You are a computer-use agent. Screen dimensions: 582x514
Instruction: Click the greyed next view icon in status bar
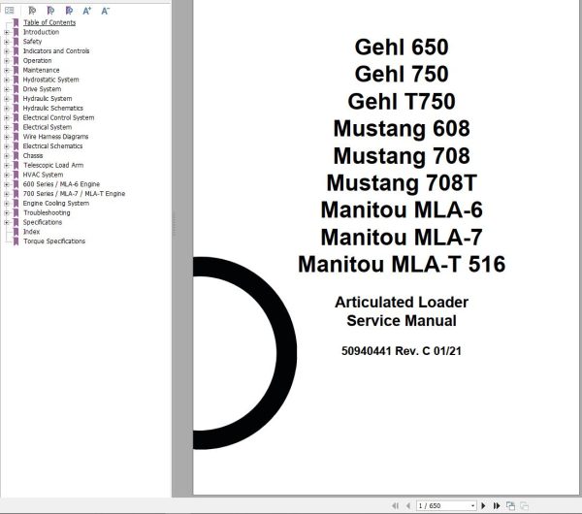coord(524,505)
